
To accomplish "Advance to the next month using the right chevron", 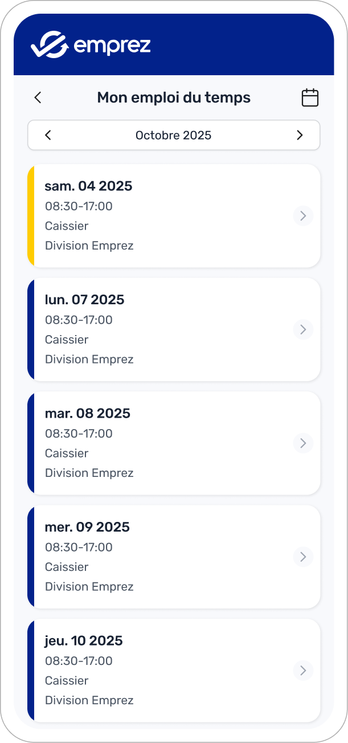I will coord(300,135).
